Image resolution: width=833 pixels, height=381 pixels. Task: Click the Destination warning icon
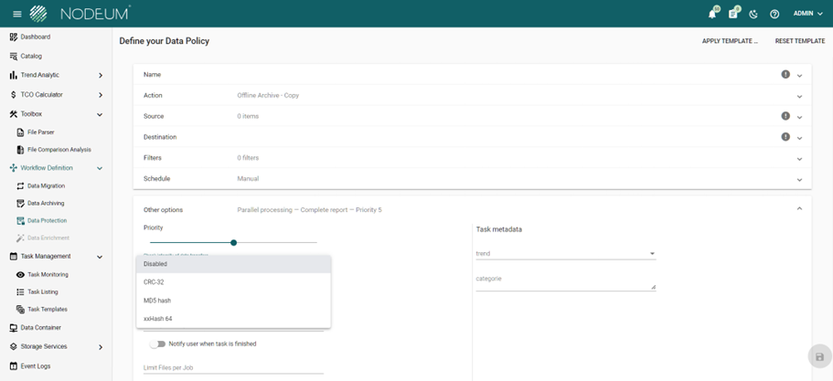pyautogui.click(x=785, y=137)
